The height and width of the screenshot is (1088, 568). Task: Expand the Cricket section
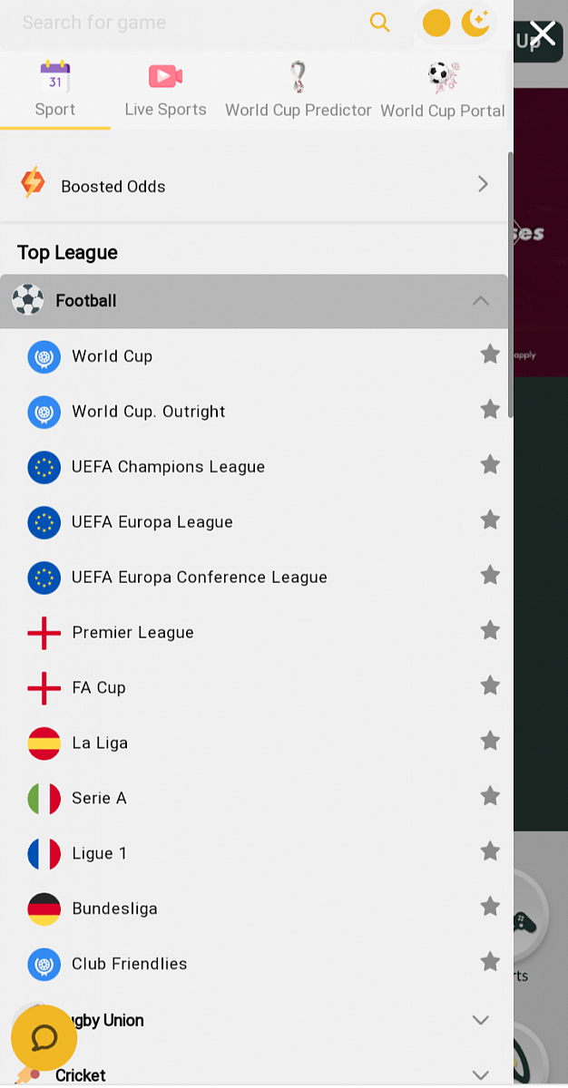click(x=481, y=1075)
